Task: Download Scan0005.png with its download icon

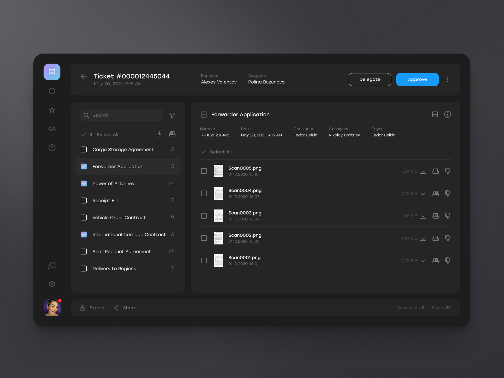Action: (x=423, y=171)
